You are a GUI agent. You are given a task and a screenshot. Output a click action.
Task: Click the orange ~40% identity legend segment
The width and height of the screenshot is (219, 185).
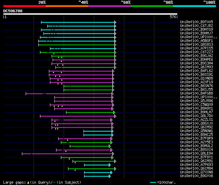click(x=67, y=6)
